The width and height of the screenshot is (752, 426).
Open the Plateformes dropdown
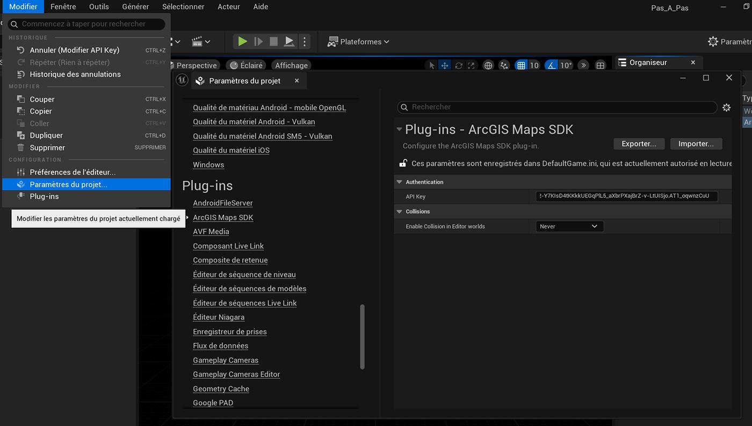pos(358,41)
